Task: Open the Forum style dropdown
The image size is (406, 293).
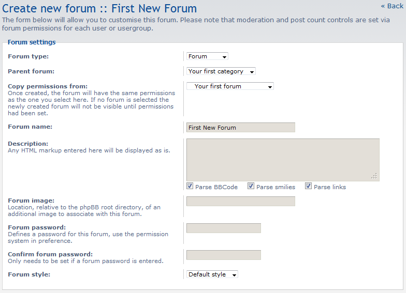Action: click(212, 274)
